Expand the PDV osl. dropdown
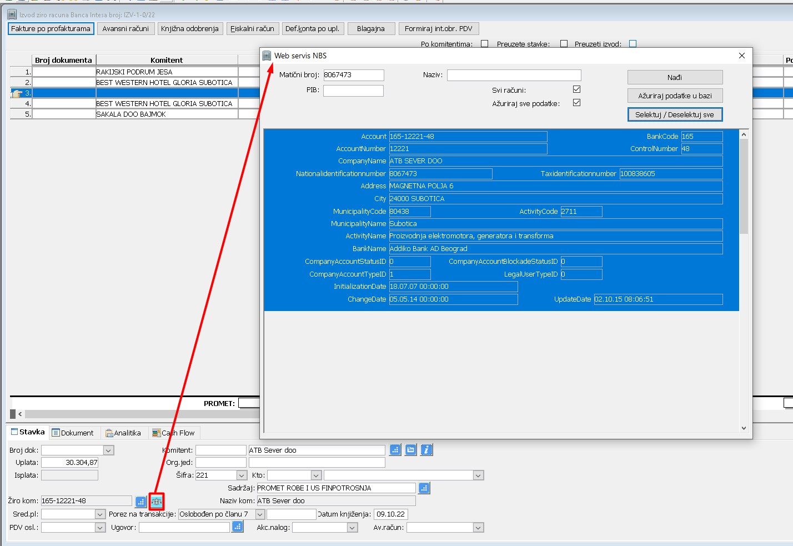Viewport: 793px width, 546px height. (100, 528)
